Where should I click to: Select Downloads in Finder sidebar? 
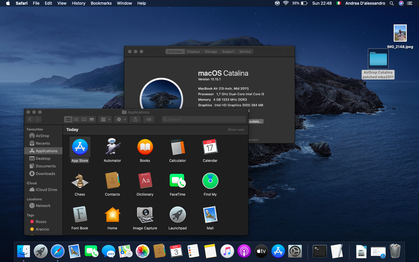tap(43, 174)
